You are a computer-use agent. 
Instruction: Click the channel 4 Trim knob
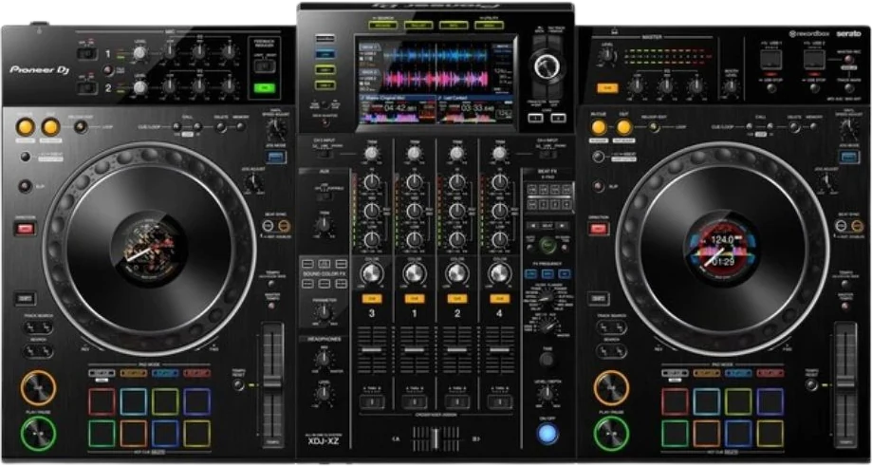coord(499,154)
